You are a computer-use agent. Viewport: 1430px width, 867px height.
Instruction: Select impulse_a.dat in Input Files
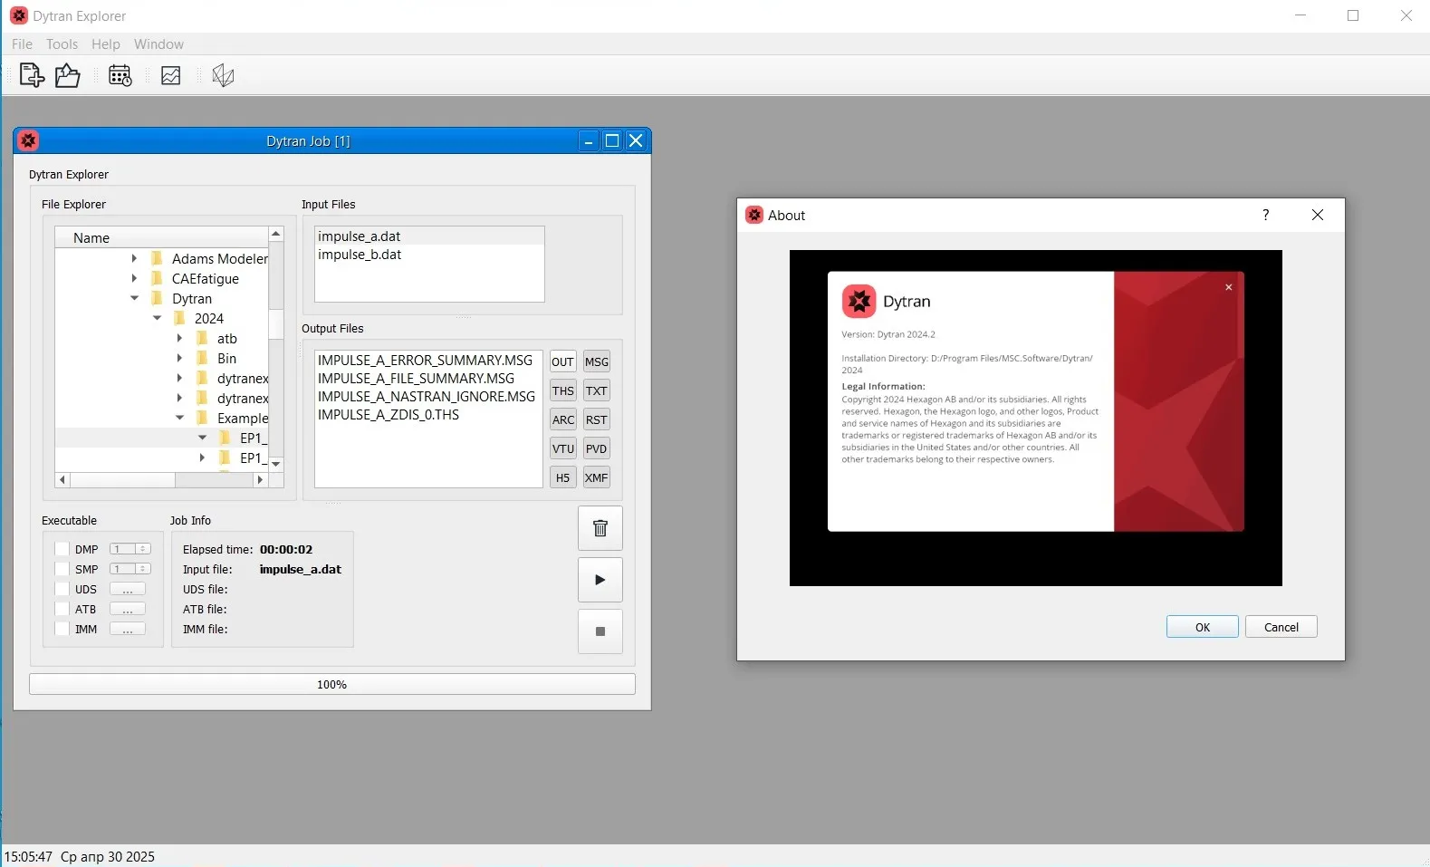429,236
